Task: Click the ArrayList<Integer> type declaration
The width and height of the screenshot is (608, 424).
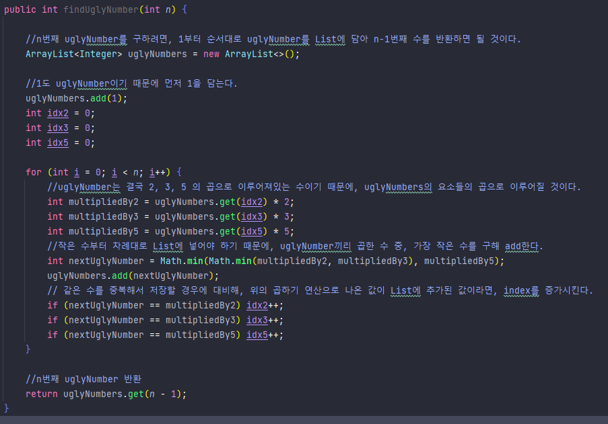Action: click(x=73, y=54)
